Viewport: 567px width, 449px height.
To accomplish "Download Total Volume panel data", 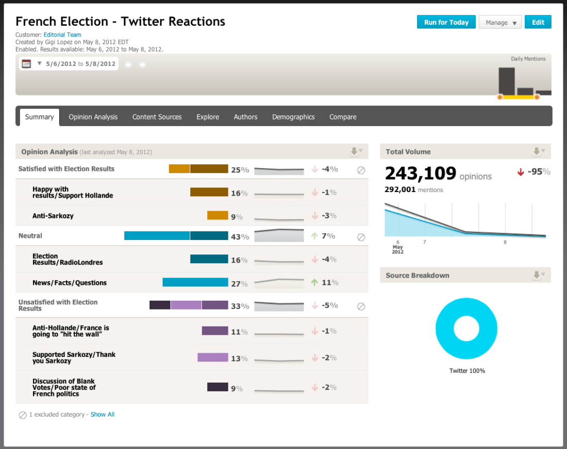I will [x=538, y=152].
